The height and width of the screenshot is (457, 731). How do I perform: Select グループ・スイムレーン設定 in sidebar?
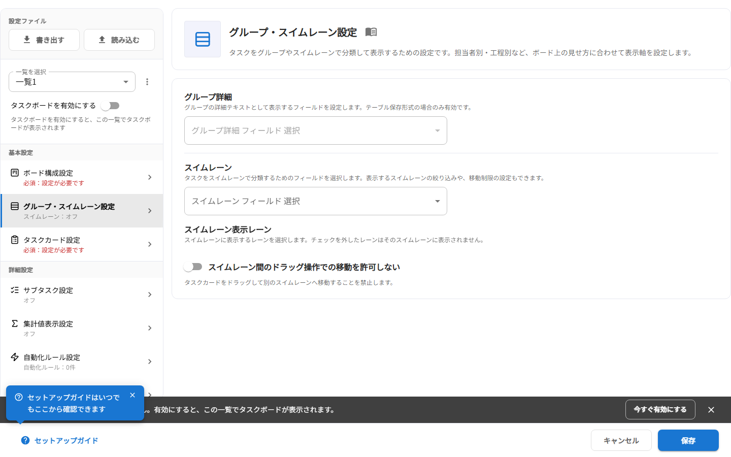[82, 211]
